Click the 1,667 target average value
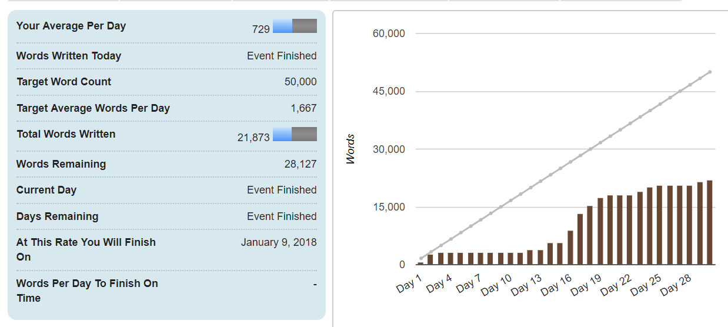The image size is (728, 327). tap(303, 108)
